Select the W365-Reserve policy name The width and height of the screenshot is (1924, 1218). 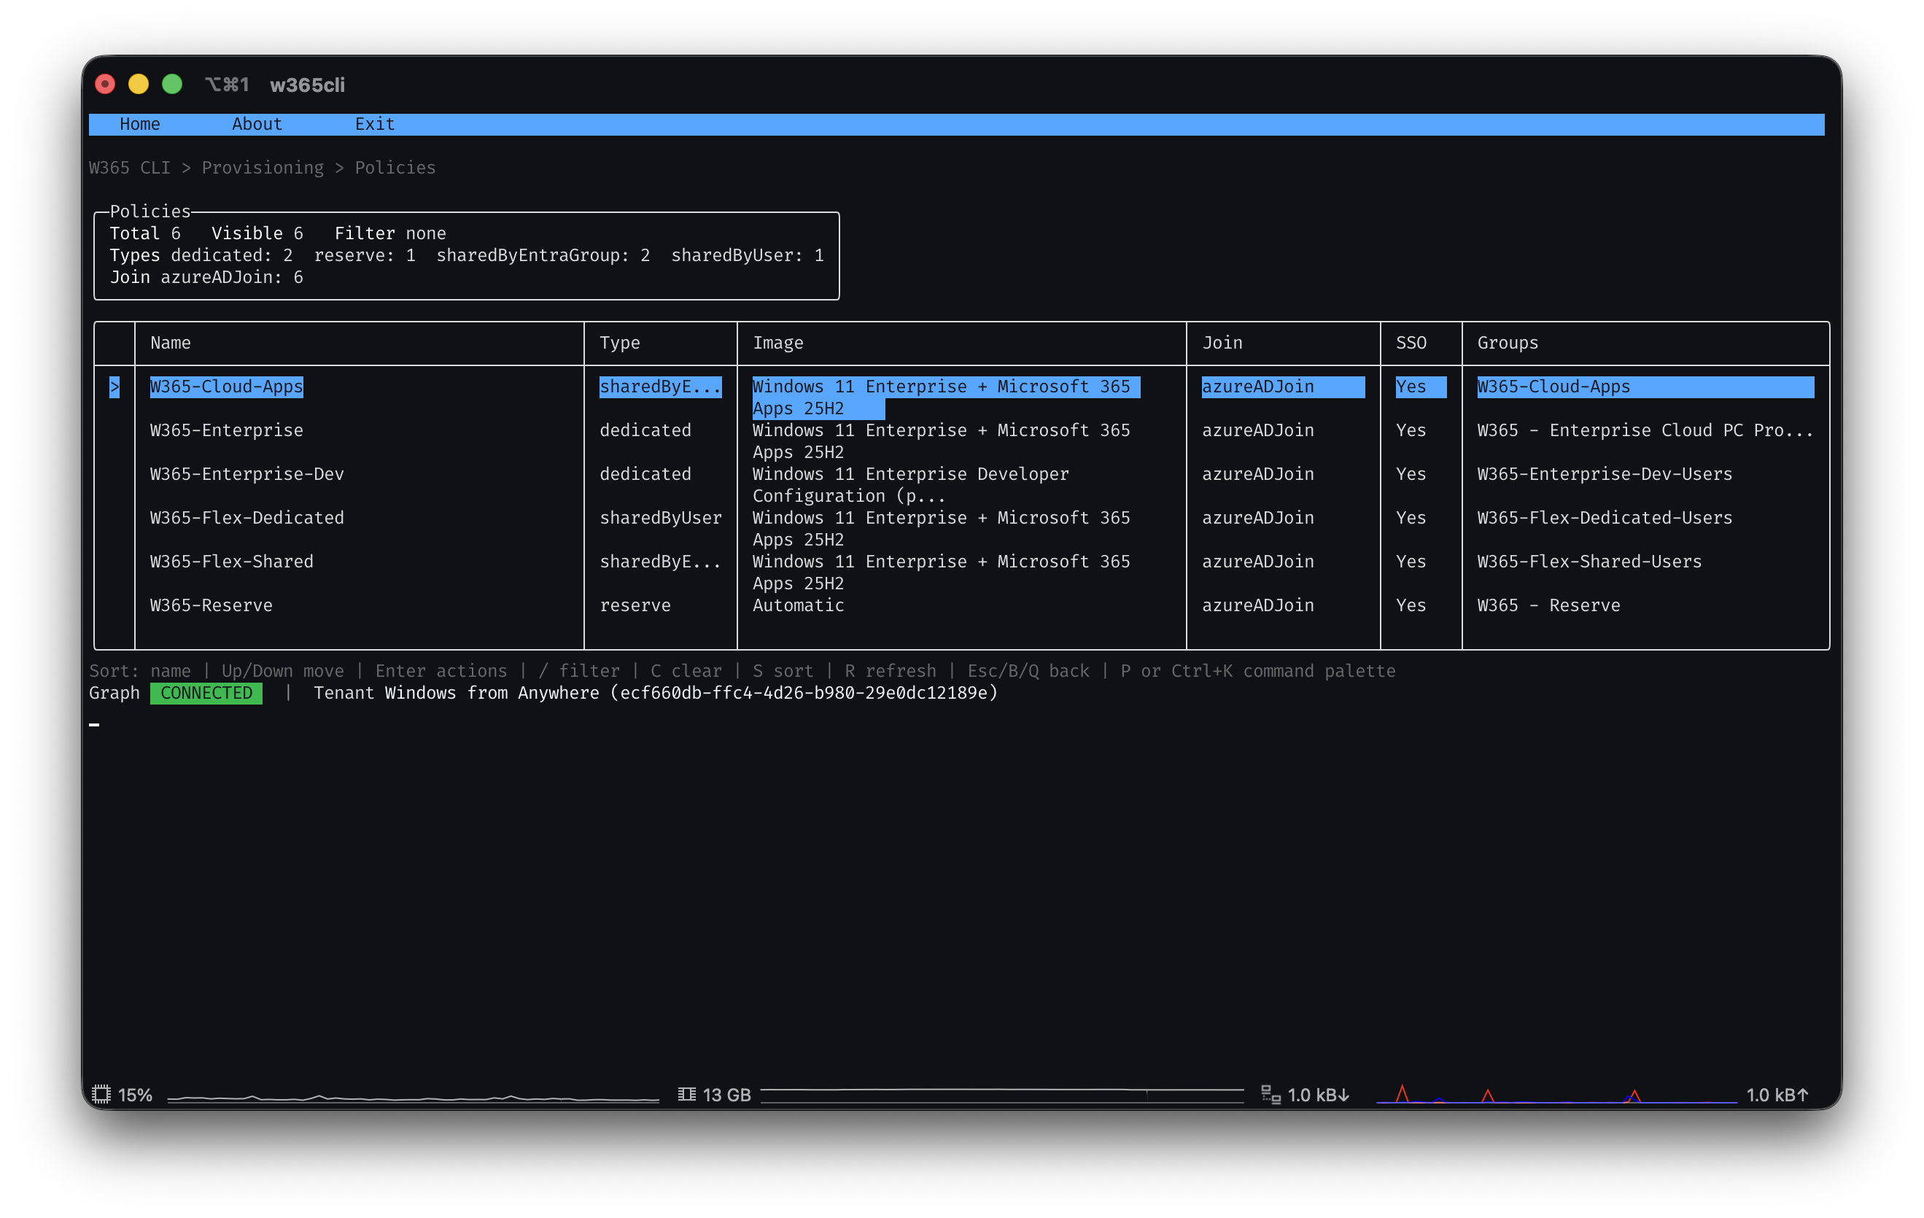[x=211, y=606]
